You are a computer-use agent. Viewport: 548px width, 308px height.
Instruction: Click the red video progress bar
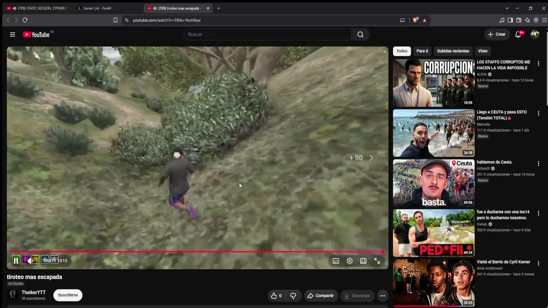point(197,252)
